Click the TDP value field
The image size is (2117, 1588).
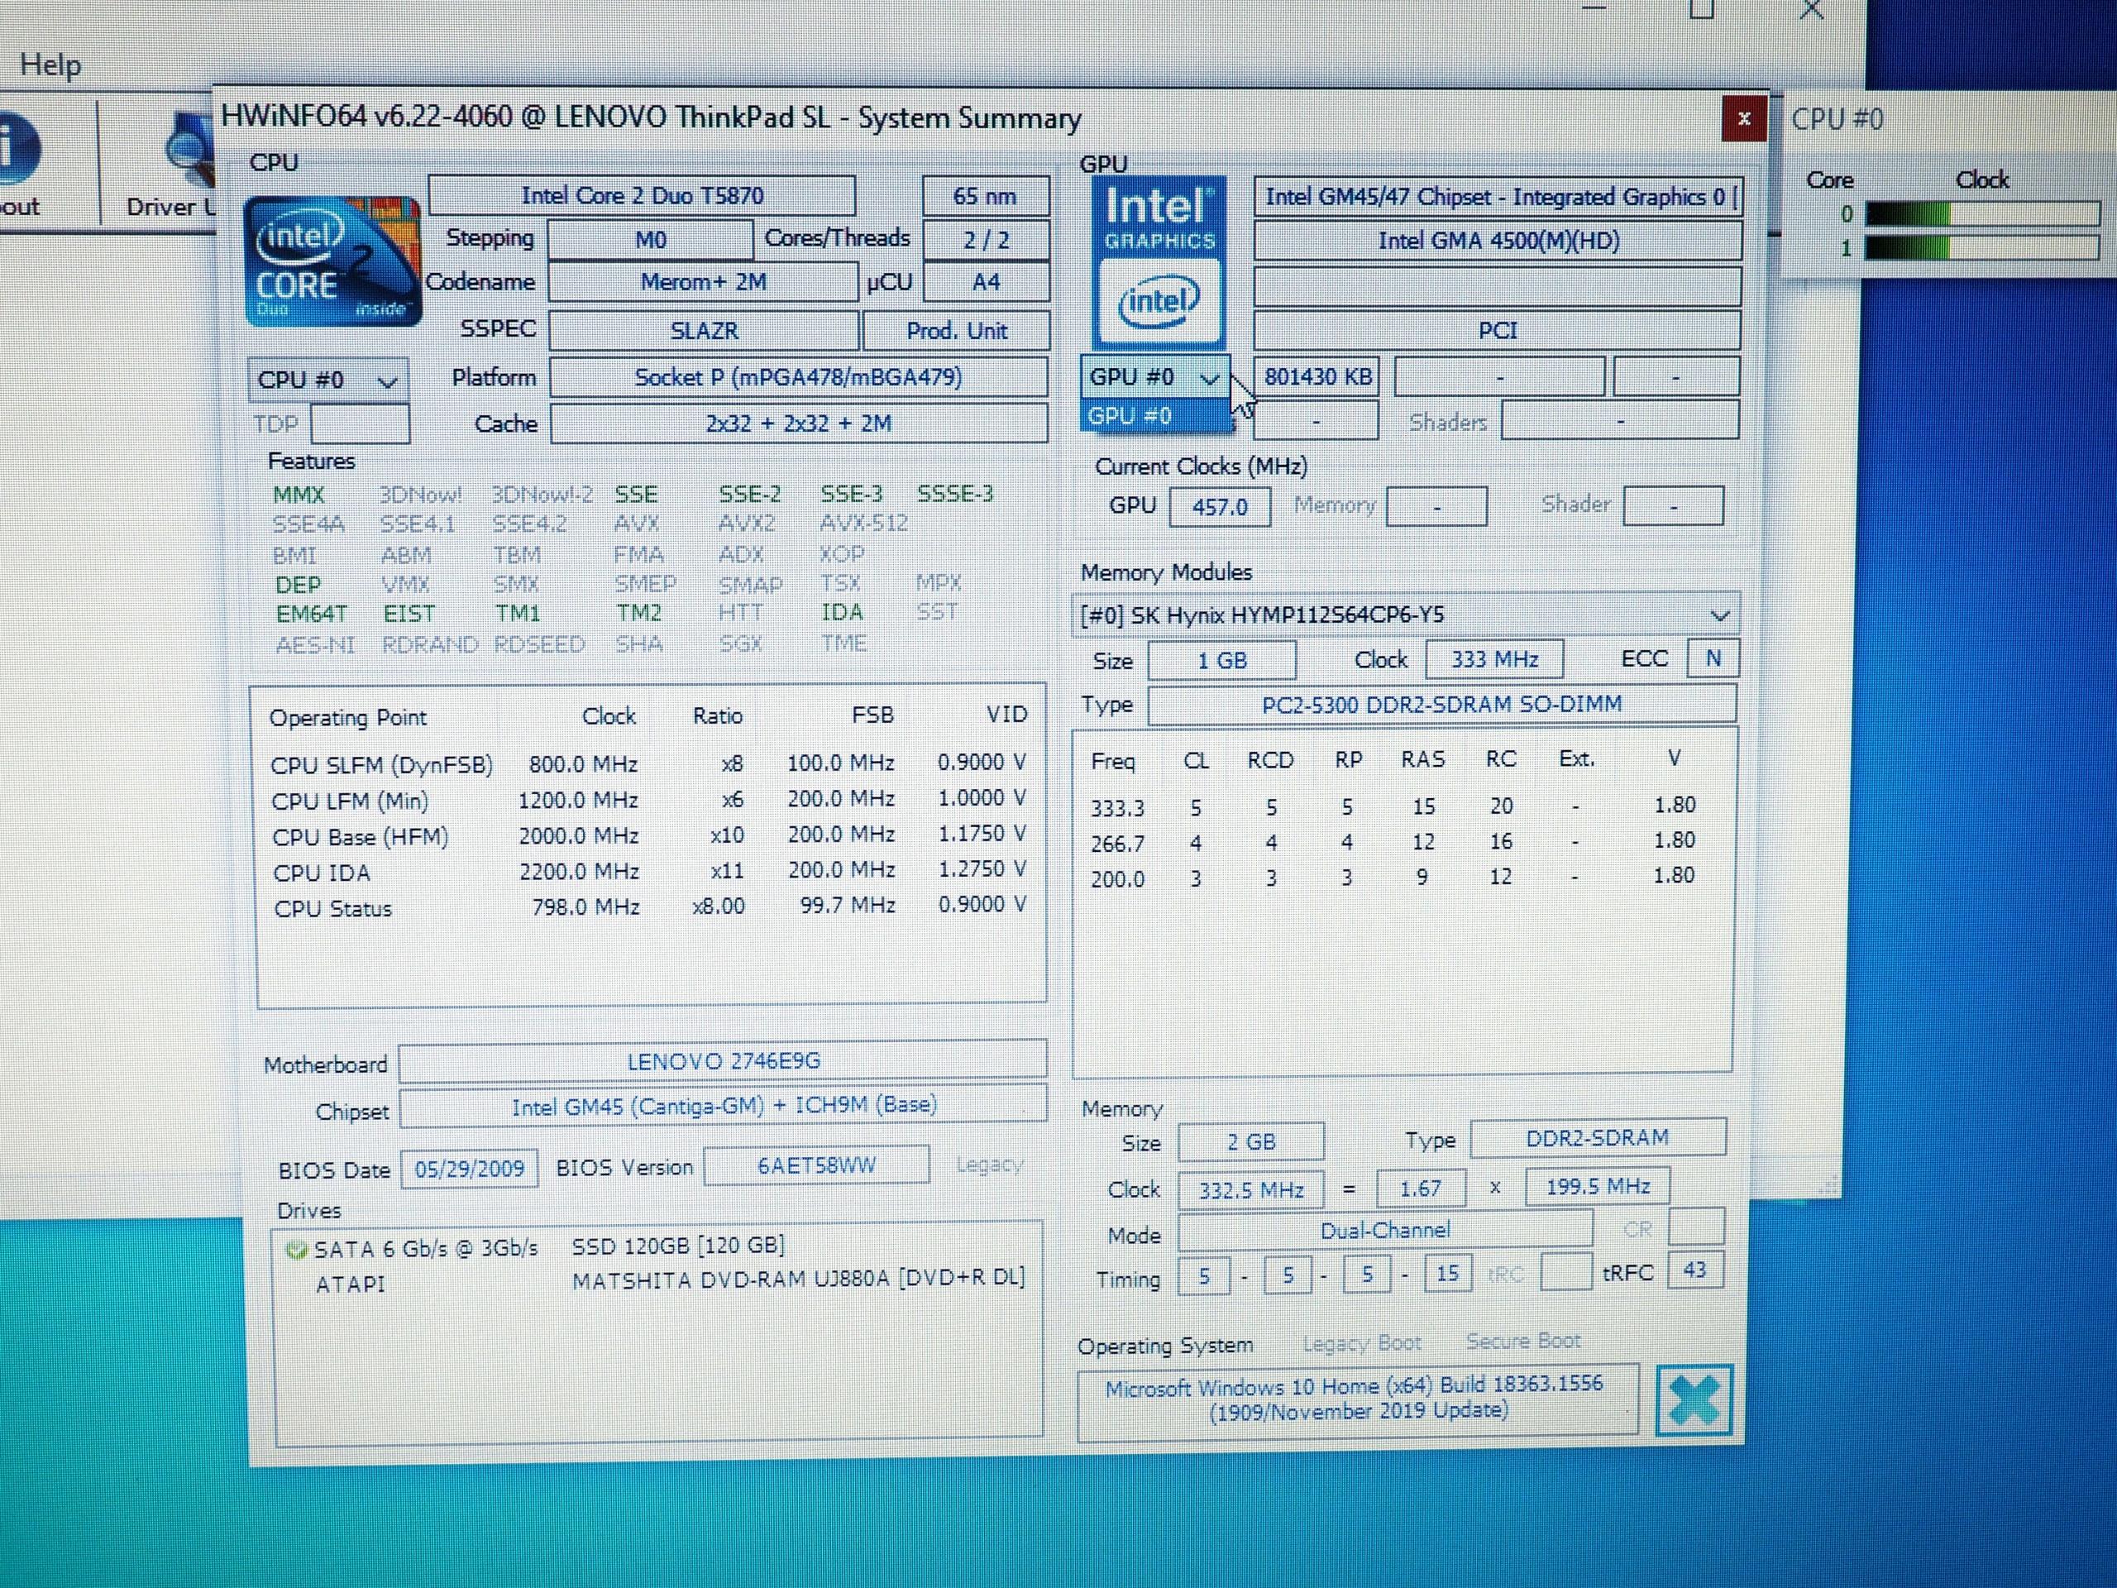[x=361, y=424]
